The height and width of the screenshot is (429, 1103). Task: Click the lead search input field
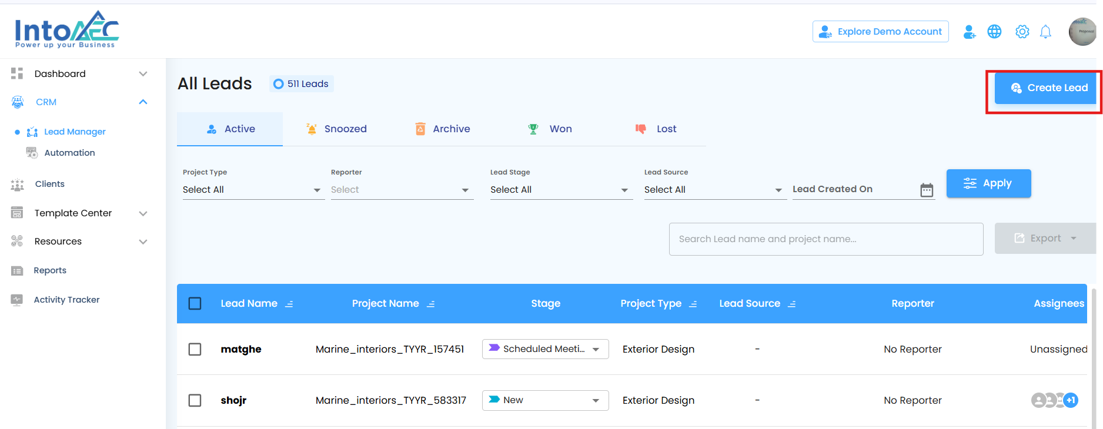click(x=825, y=239)
